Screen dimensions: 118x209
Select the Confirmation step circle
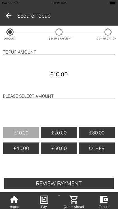(x=108, y=32)
